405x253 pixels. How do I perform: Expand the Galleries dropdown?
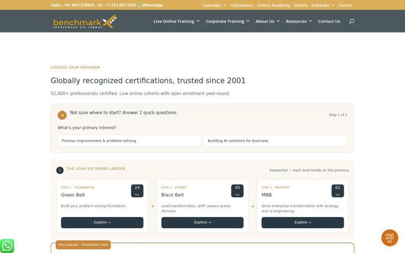tap(323, 5)
